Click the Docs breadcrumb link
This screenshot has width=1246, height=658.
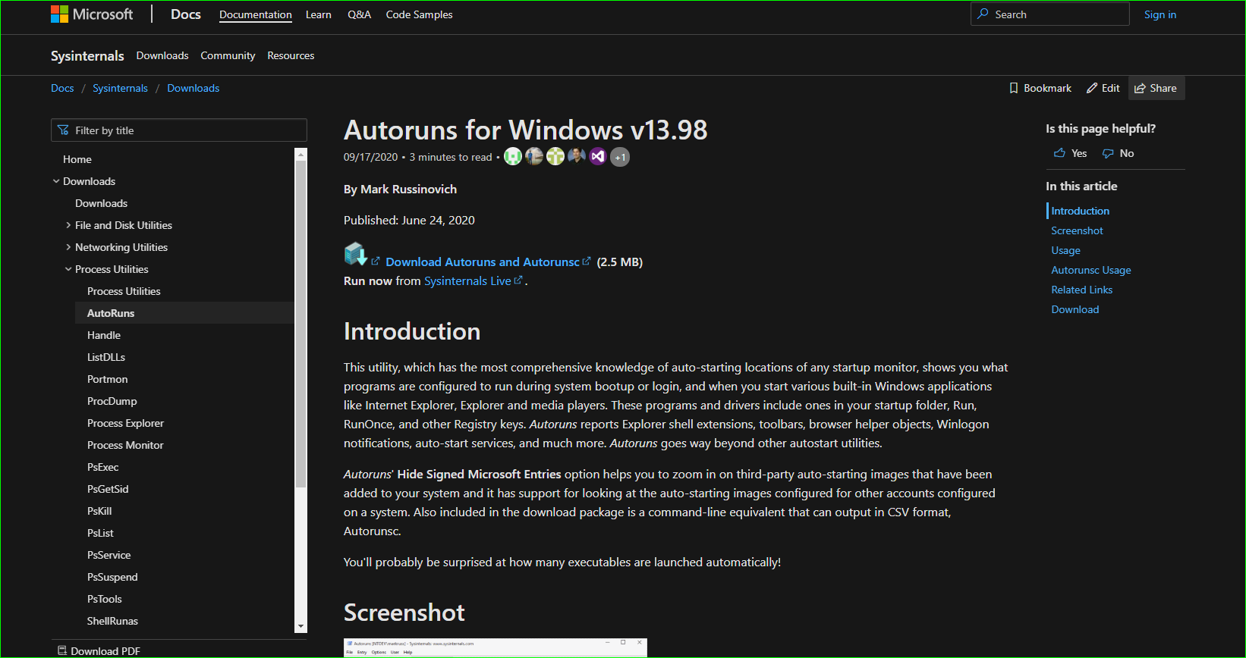pyautogui.click(x=62, y=88)
